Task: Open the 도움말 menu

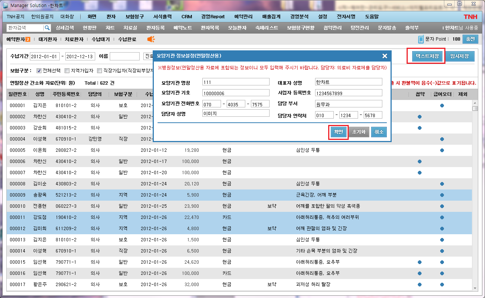Action: click(x=371, y=17)
